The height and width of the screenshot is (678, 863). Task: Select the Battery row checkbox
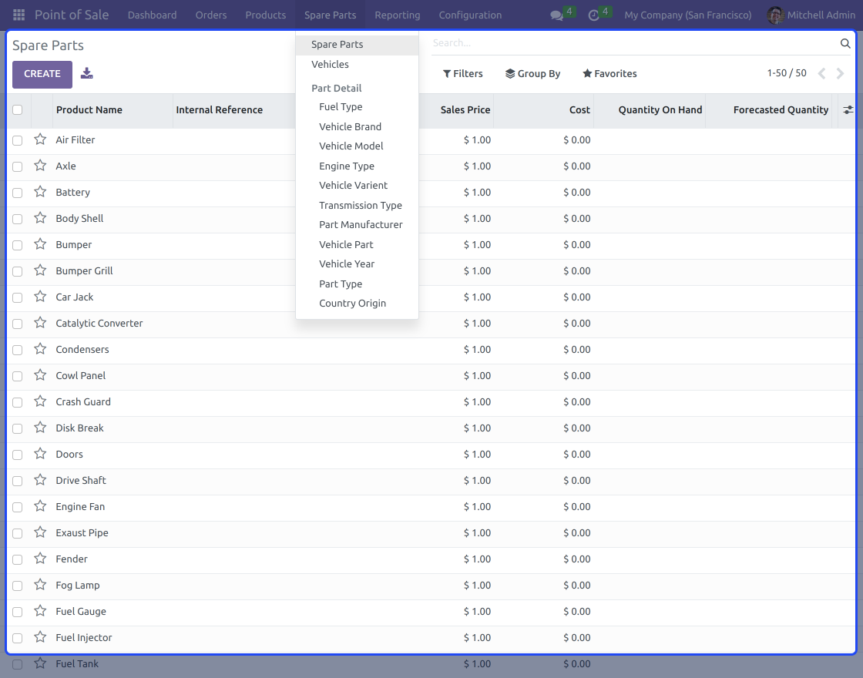click(18, 193)
